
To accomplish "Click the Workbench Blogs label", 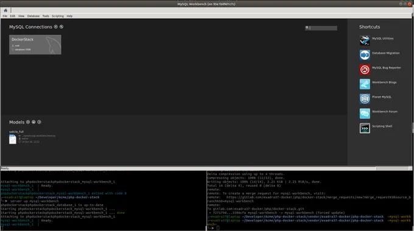I will [x=384, y=82].
